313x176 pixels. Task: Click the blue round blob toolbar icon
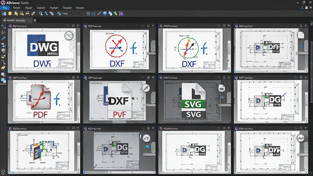coord(105,13)
